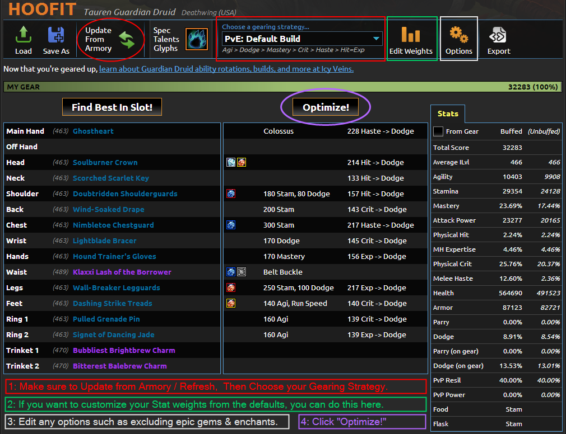Click the 228 Haste -> Dodge reforge
Image resolution: width=566 pixels, height=434 pixels.
381,131
